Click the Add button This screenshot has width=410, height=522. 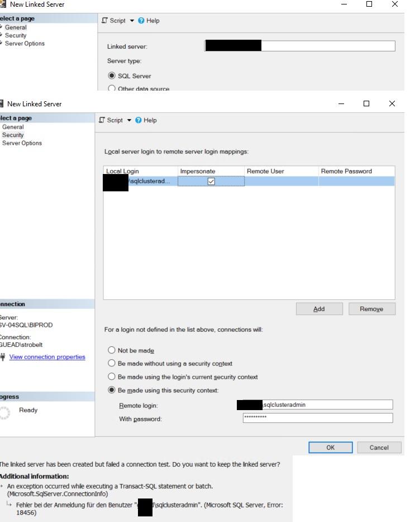[x=320, y=309]
